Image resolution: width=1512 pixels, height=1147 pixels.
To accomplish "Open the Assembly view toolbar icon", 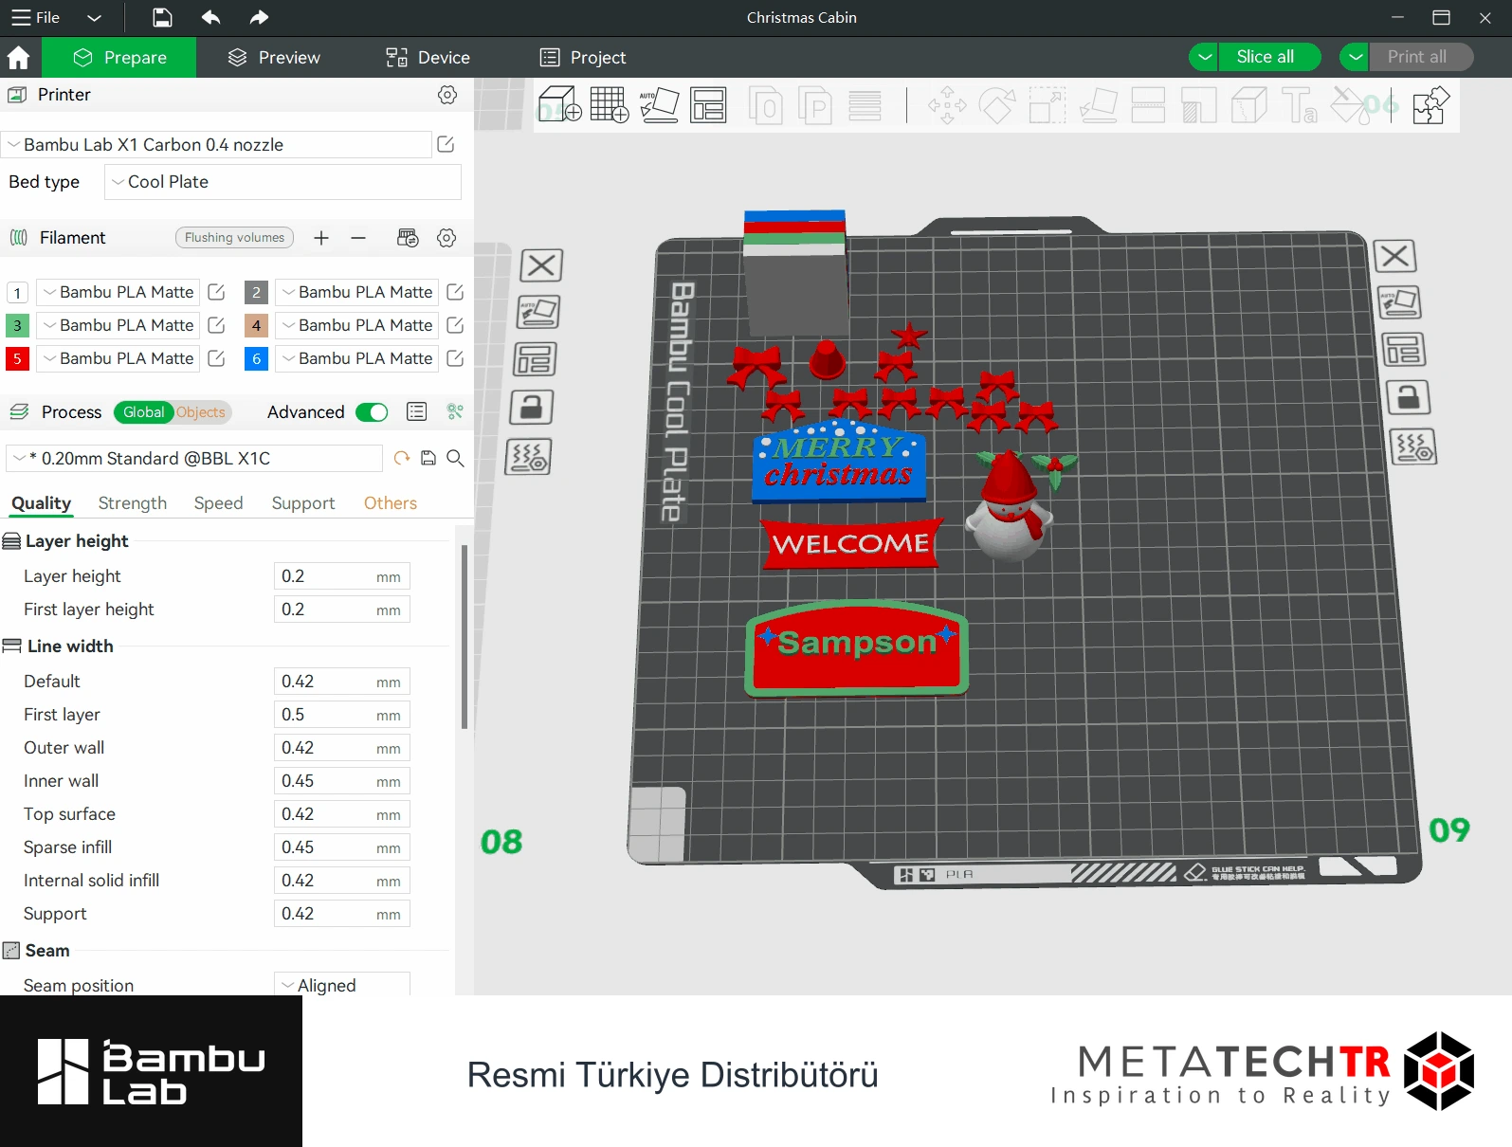I will click(x=1430, y=104).
